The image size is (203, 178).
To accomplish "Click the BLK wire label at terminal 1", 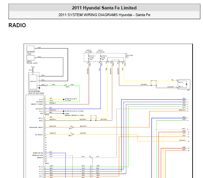I will click(x=184, y=98).
